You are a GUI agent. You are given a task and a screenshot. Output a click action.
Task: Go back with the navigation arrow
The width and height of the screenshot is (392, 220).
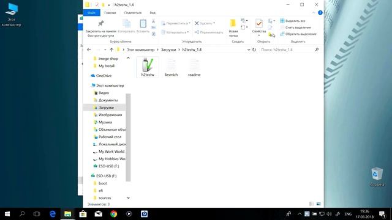pyautogui.click(x=89, y=50)
